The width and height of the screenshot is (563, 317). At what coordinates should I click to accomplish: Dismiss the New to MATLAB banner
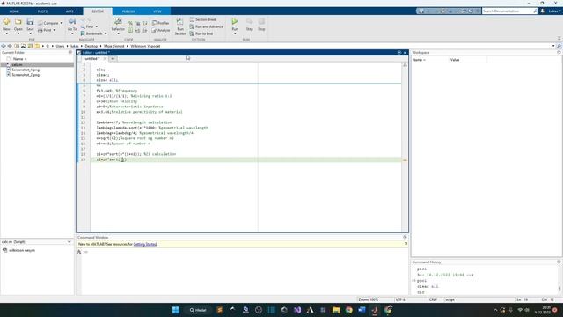coord(406,244)
